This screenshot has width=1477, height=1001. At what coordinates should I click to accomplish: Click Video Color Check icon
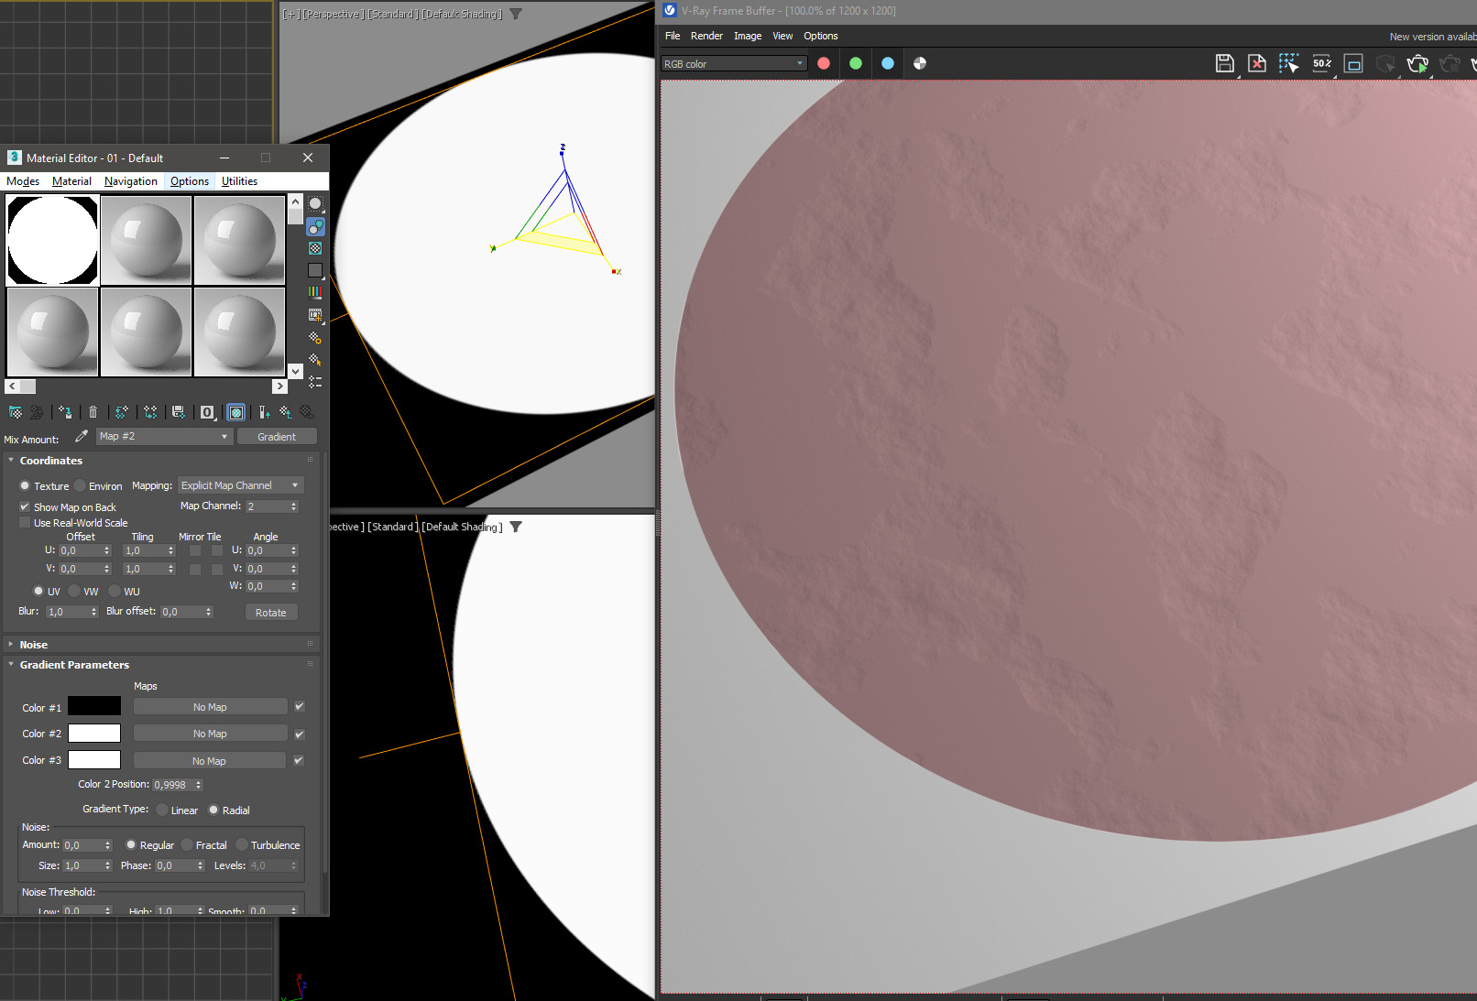[x=315, y=292]
